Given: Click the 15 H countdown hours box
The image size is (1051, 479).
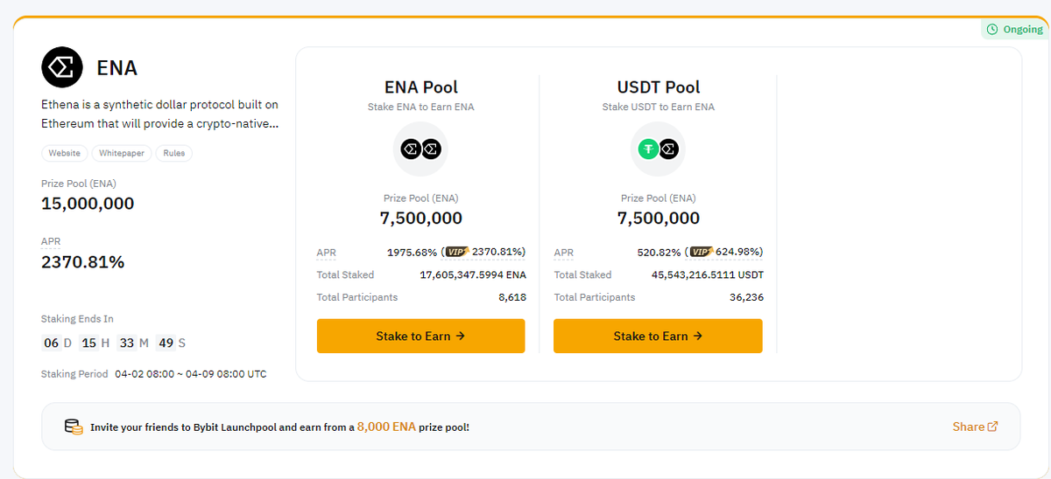Looking at the screenshot, I should (89, 343).
